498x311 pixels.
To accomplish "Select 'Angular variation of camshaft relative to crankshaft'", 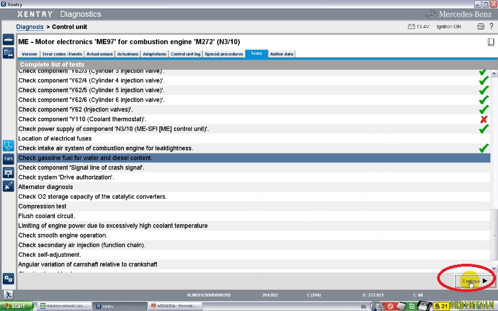I will click(254, 264).
